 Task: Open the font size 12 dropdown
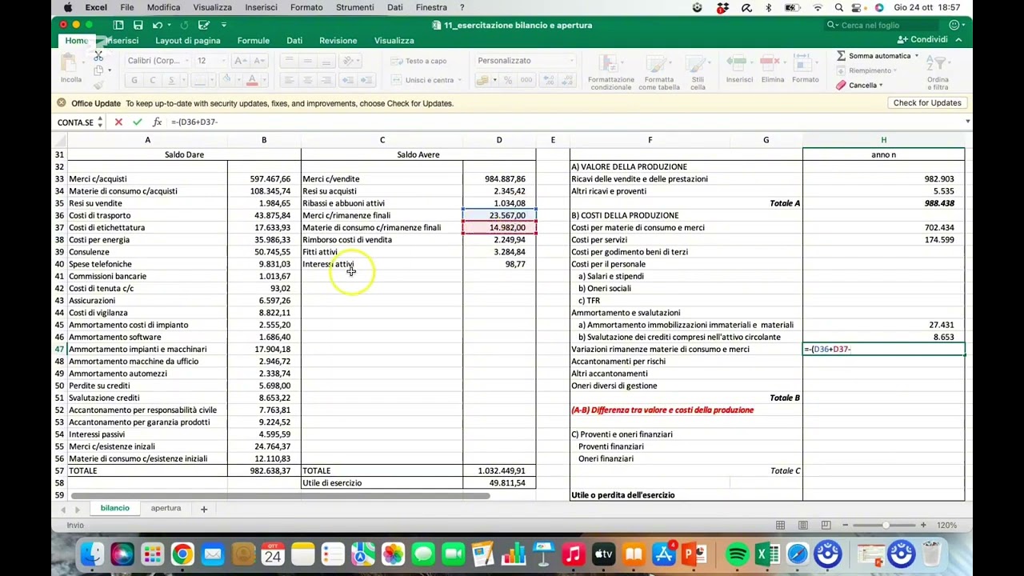click(222, 61)
